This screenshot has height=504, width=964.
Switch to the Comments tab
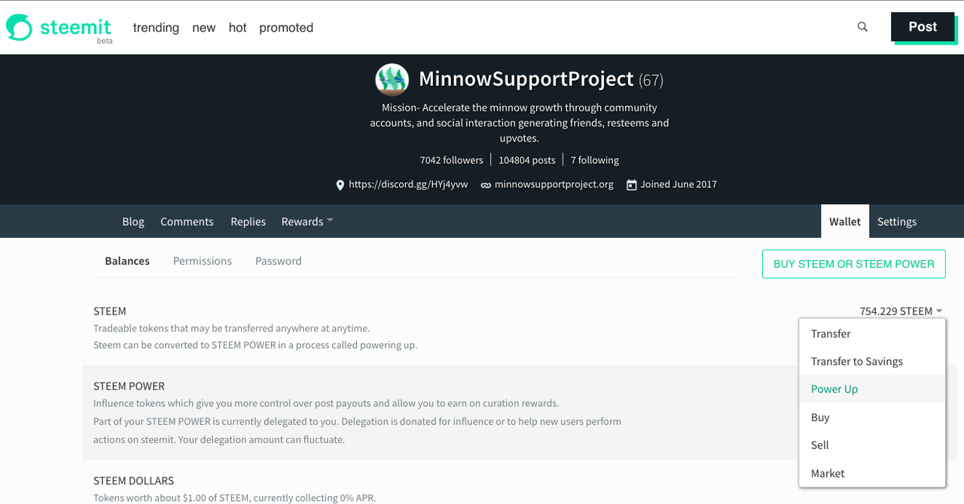[187, 221]
